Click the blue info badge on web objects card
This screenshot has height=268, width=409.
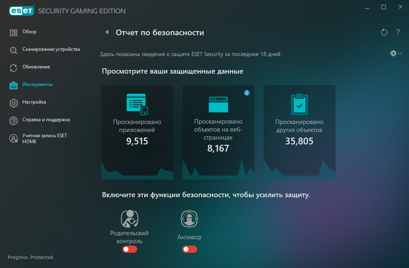[x=247, y=93]
